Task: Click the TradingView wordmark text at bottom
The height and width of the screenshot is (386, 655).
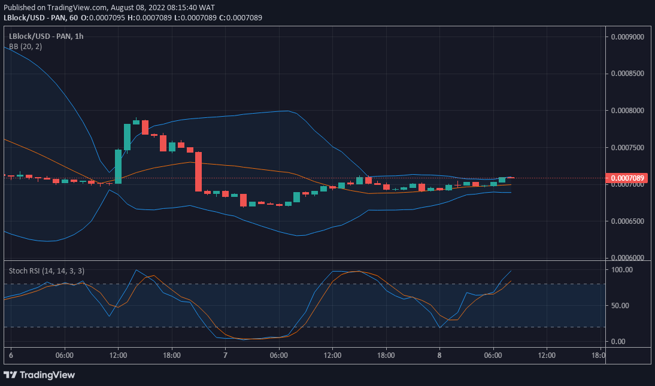Action: (x=47, y=375)
